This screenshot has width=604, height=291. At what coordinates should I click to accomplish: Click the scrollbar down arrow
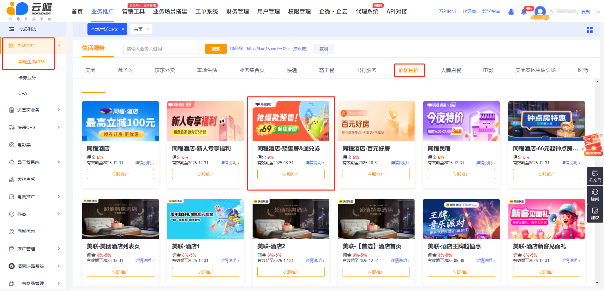[597, 283]
